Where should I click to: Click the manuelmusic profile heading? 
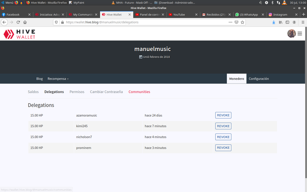pyautogui.click(x=153, y=49)
